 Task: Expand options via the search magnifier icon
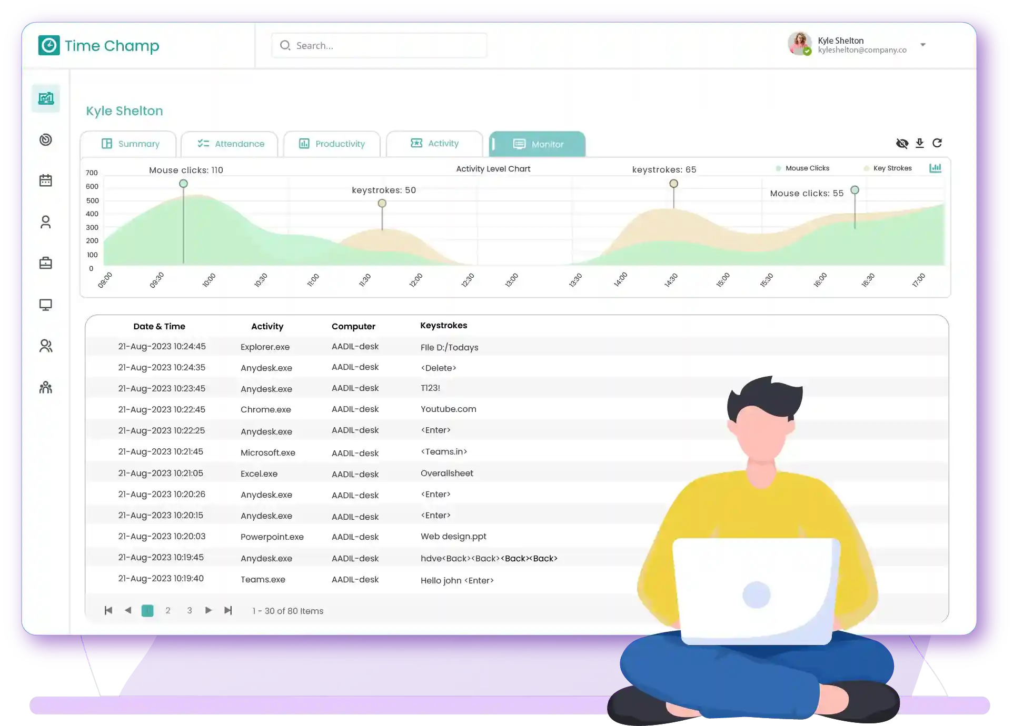285,45
